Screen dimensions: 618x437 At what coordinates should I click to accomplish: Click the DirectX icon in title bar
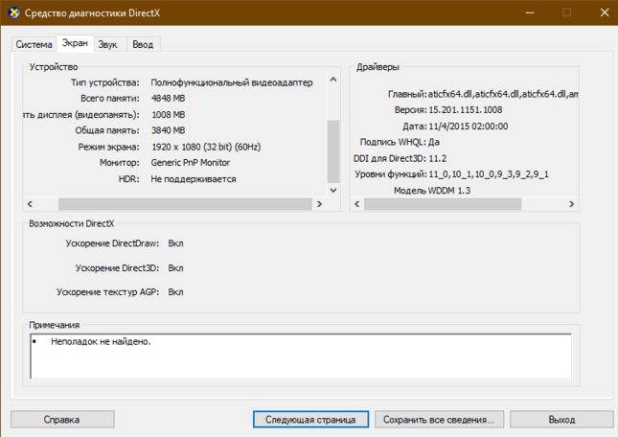click(x=13, y=12)
